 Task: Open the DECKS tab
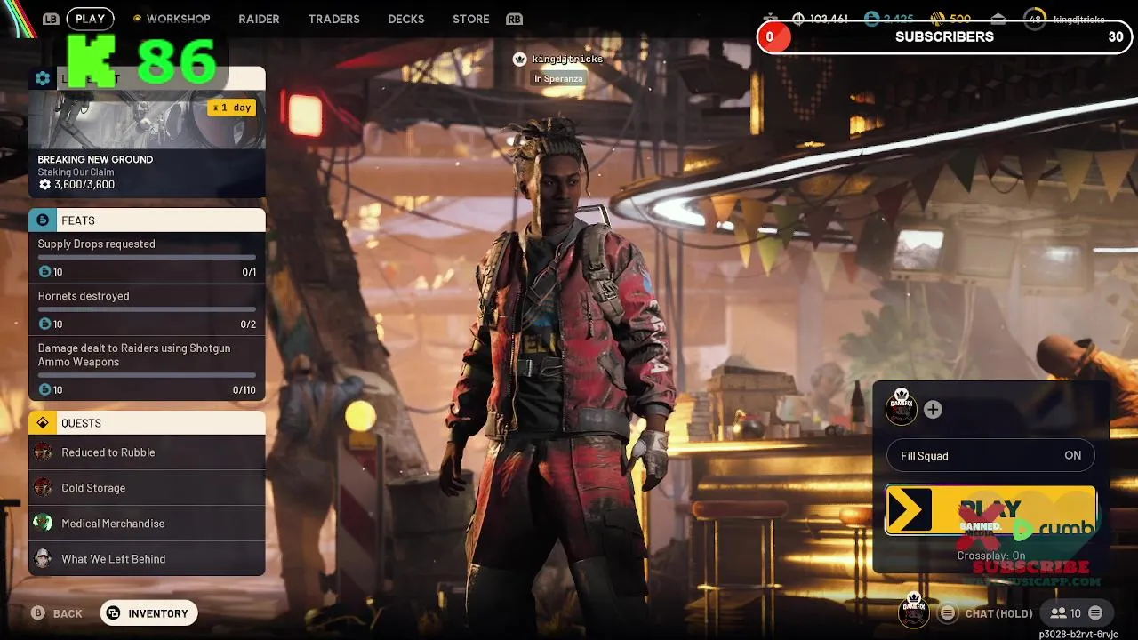coord(406,19)
